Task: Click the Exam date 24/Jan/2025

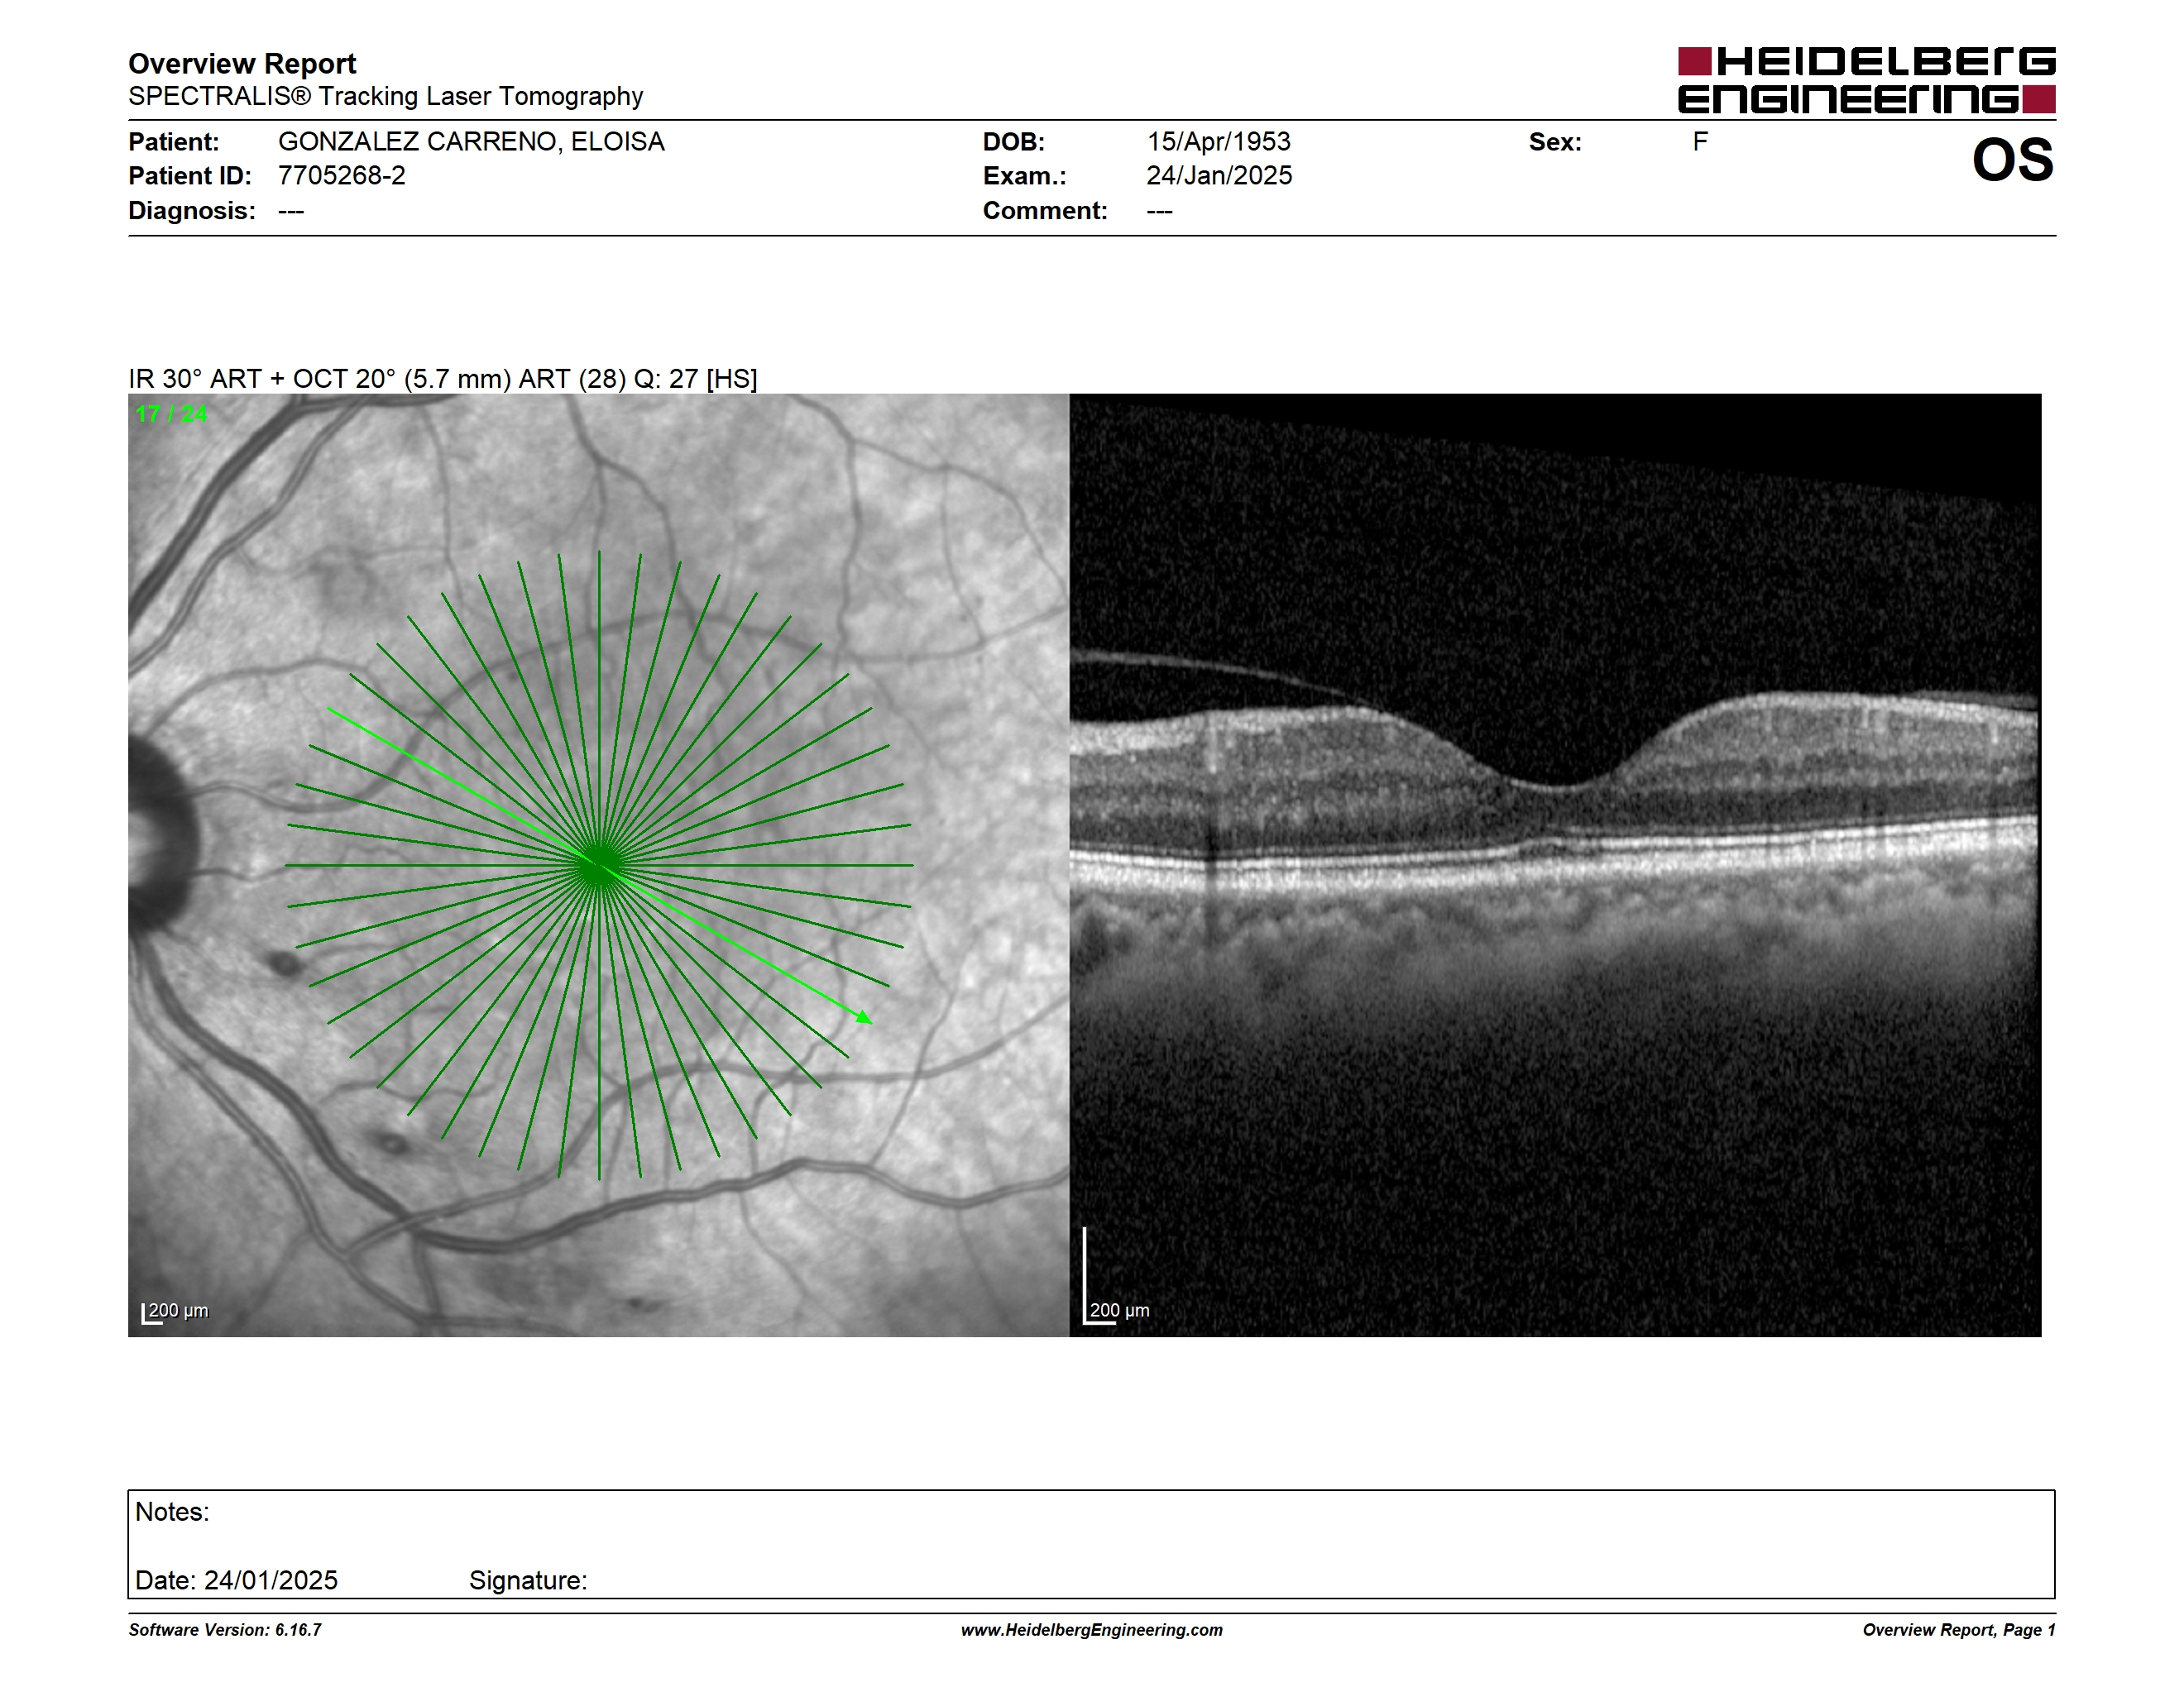Action: click(x=1219, y=176)
